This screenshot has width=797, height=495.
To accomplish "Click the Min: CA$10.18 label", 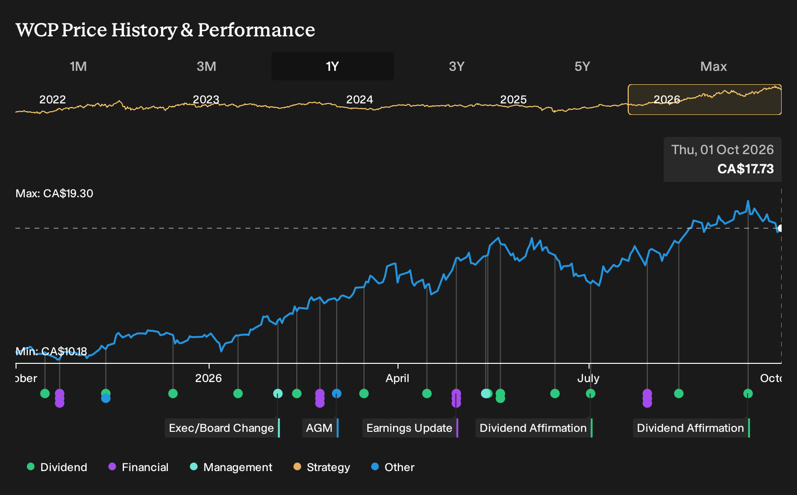I will [51, 351].
